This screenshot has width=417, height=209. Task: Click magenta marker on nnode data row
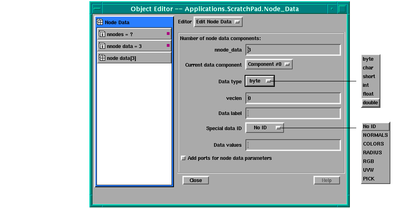click(x=168, y=46)
